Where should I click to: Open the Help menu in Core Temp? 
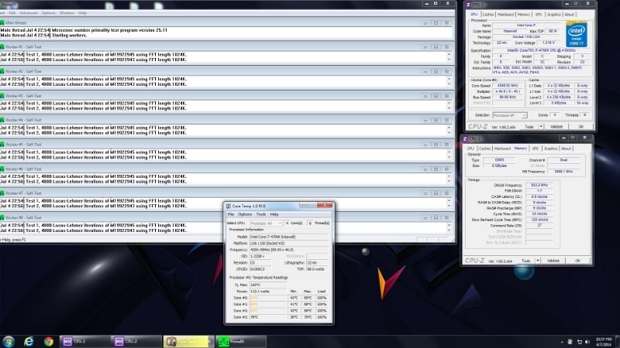(274, 214)
